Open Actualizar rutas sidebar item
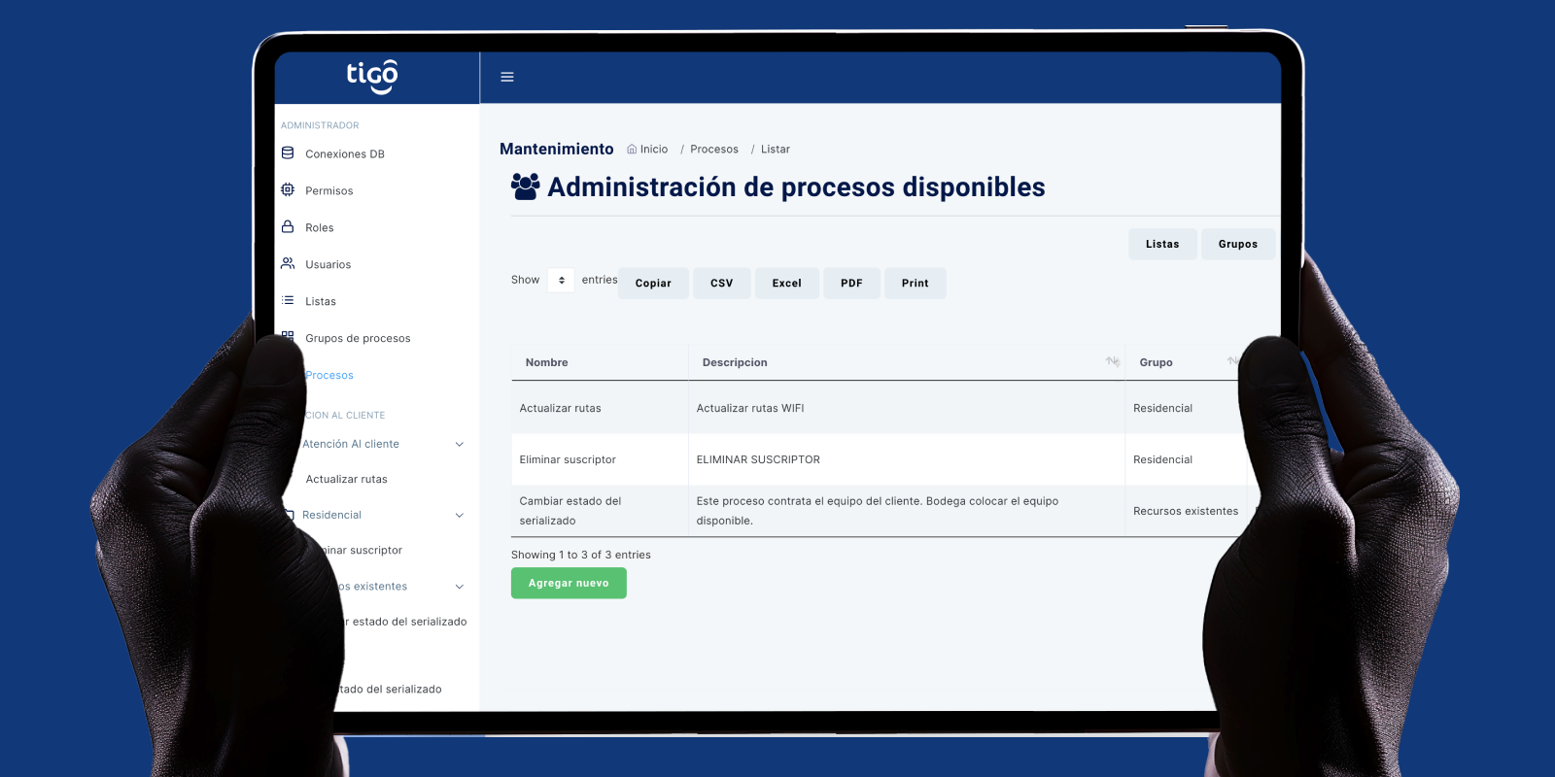 tap(347, 480)
